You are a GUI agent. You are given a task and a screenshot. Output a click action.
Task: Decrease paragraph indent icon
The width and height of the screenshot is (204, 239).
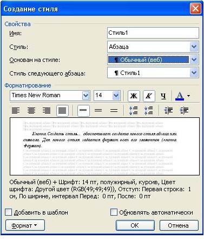pyautogui.click(x=169, y=110)
